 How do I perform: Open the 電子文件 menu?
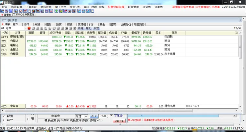point(61,7)
